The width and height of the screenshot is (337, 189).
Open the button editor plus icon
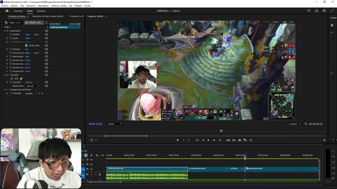(324, 140)
